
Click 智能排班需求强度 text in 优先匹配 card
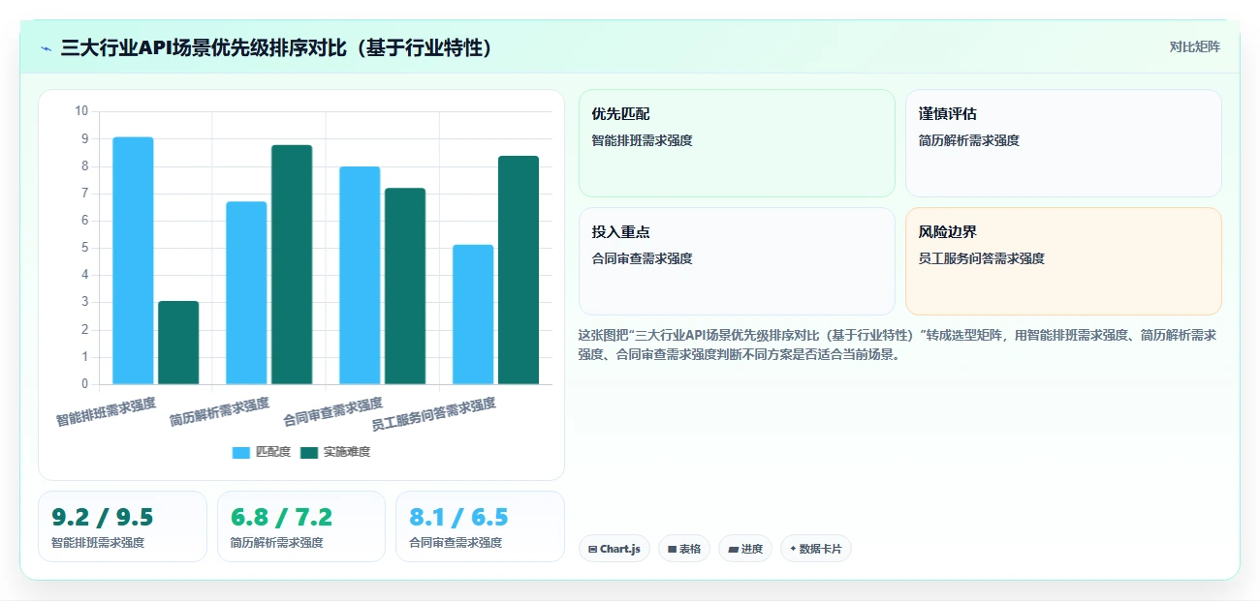pyautogui.click(x=643, y=140)
